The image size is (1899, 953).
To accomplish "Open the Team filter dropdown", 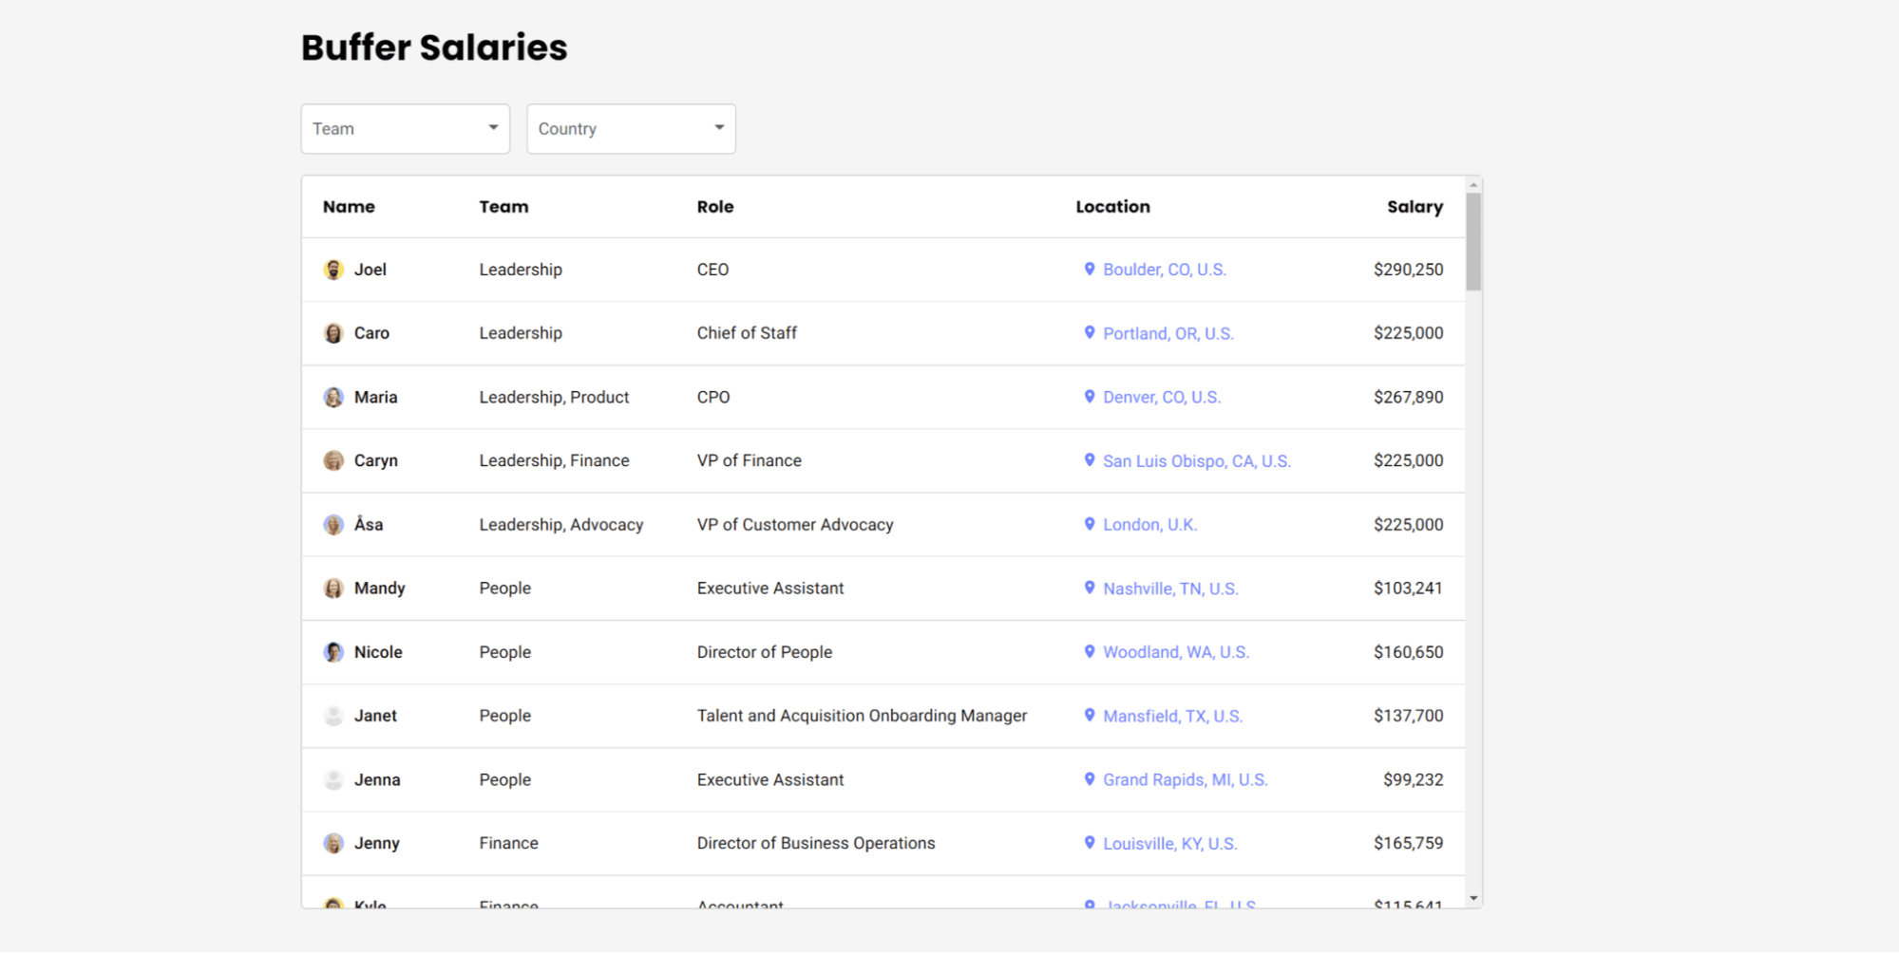I will (405, 128).
